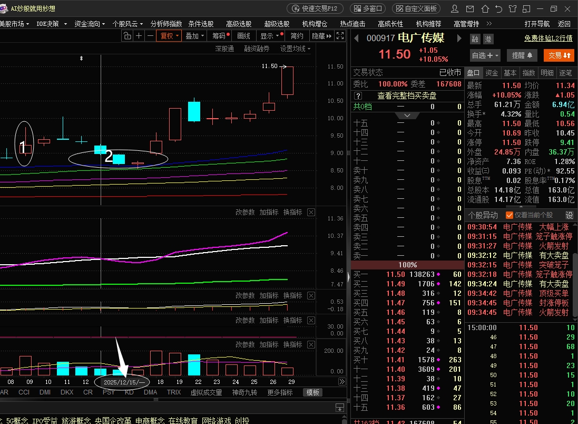Image resolution: width=578 pixels, height=424 pixels.
Task: Go to next stock arrow
Action: coord(459,38)
